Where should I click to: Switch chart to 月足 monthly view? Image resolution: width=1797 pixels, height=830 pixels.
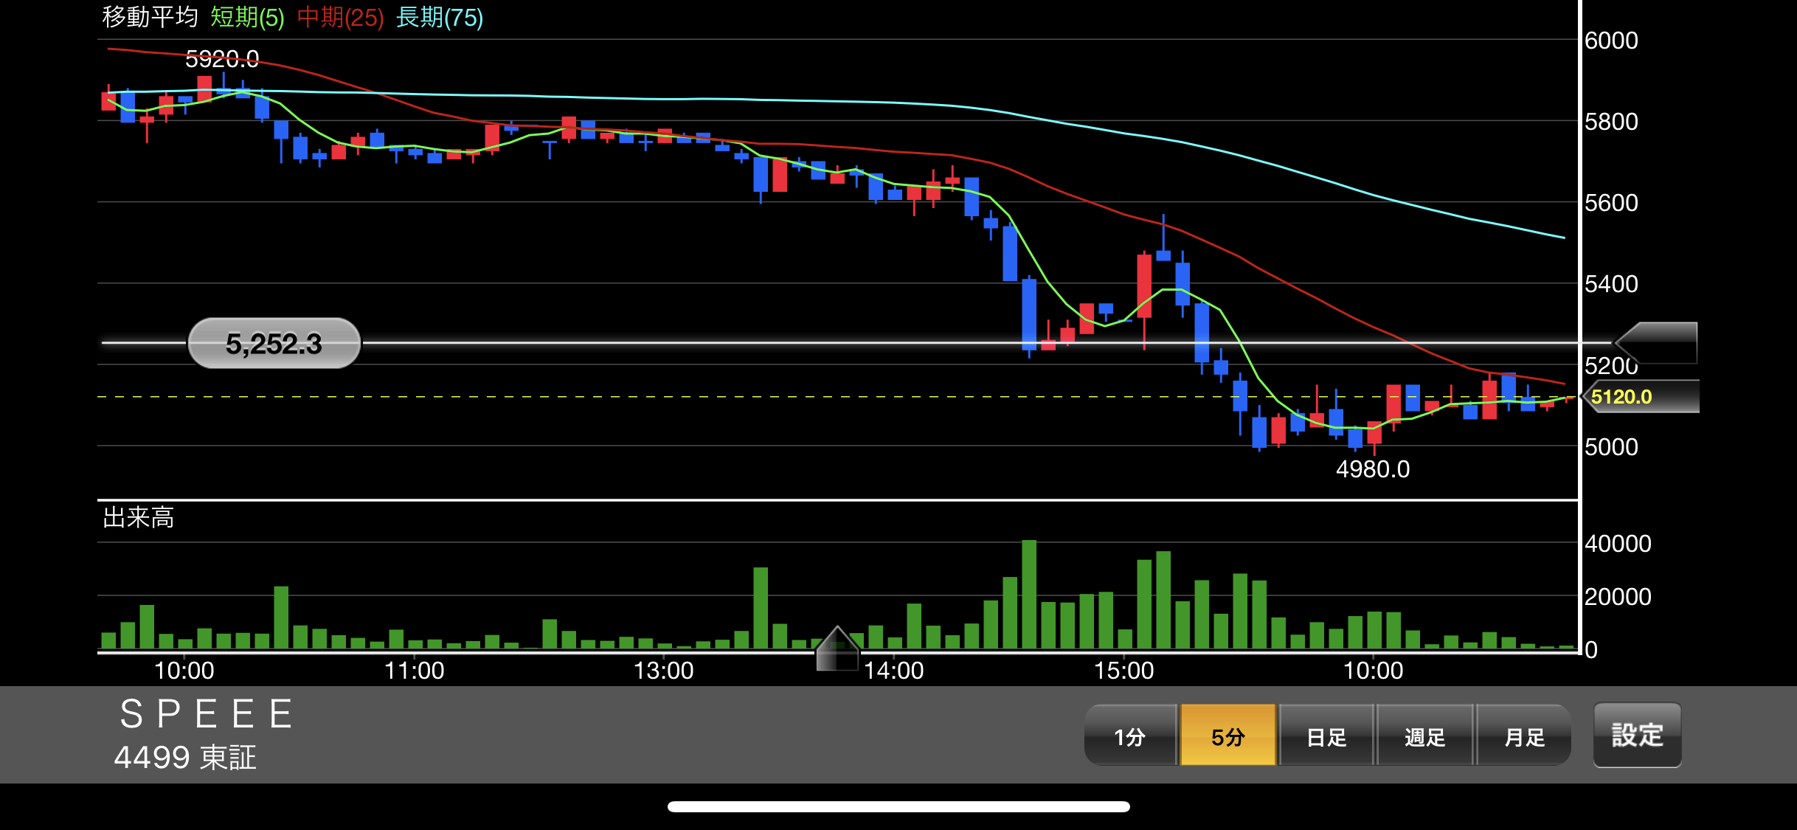pyautogui.click(x=1523, y=736)
